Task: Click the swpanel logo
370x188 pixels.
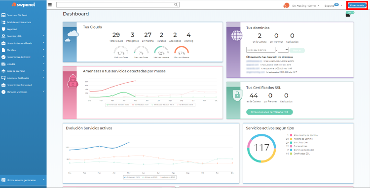Action: click(23, 5)
